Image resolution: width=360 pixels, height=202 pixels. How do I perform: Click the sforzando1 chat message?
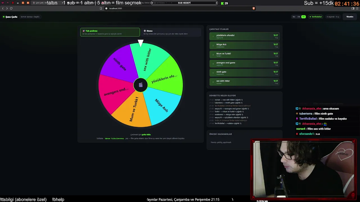308,134
